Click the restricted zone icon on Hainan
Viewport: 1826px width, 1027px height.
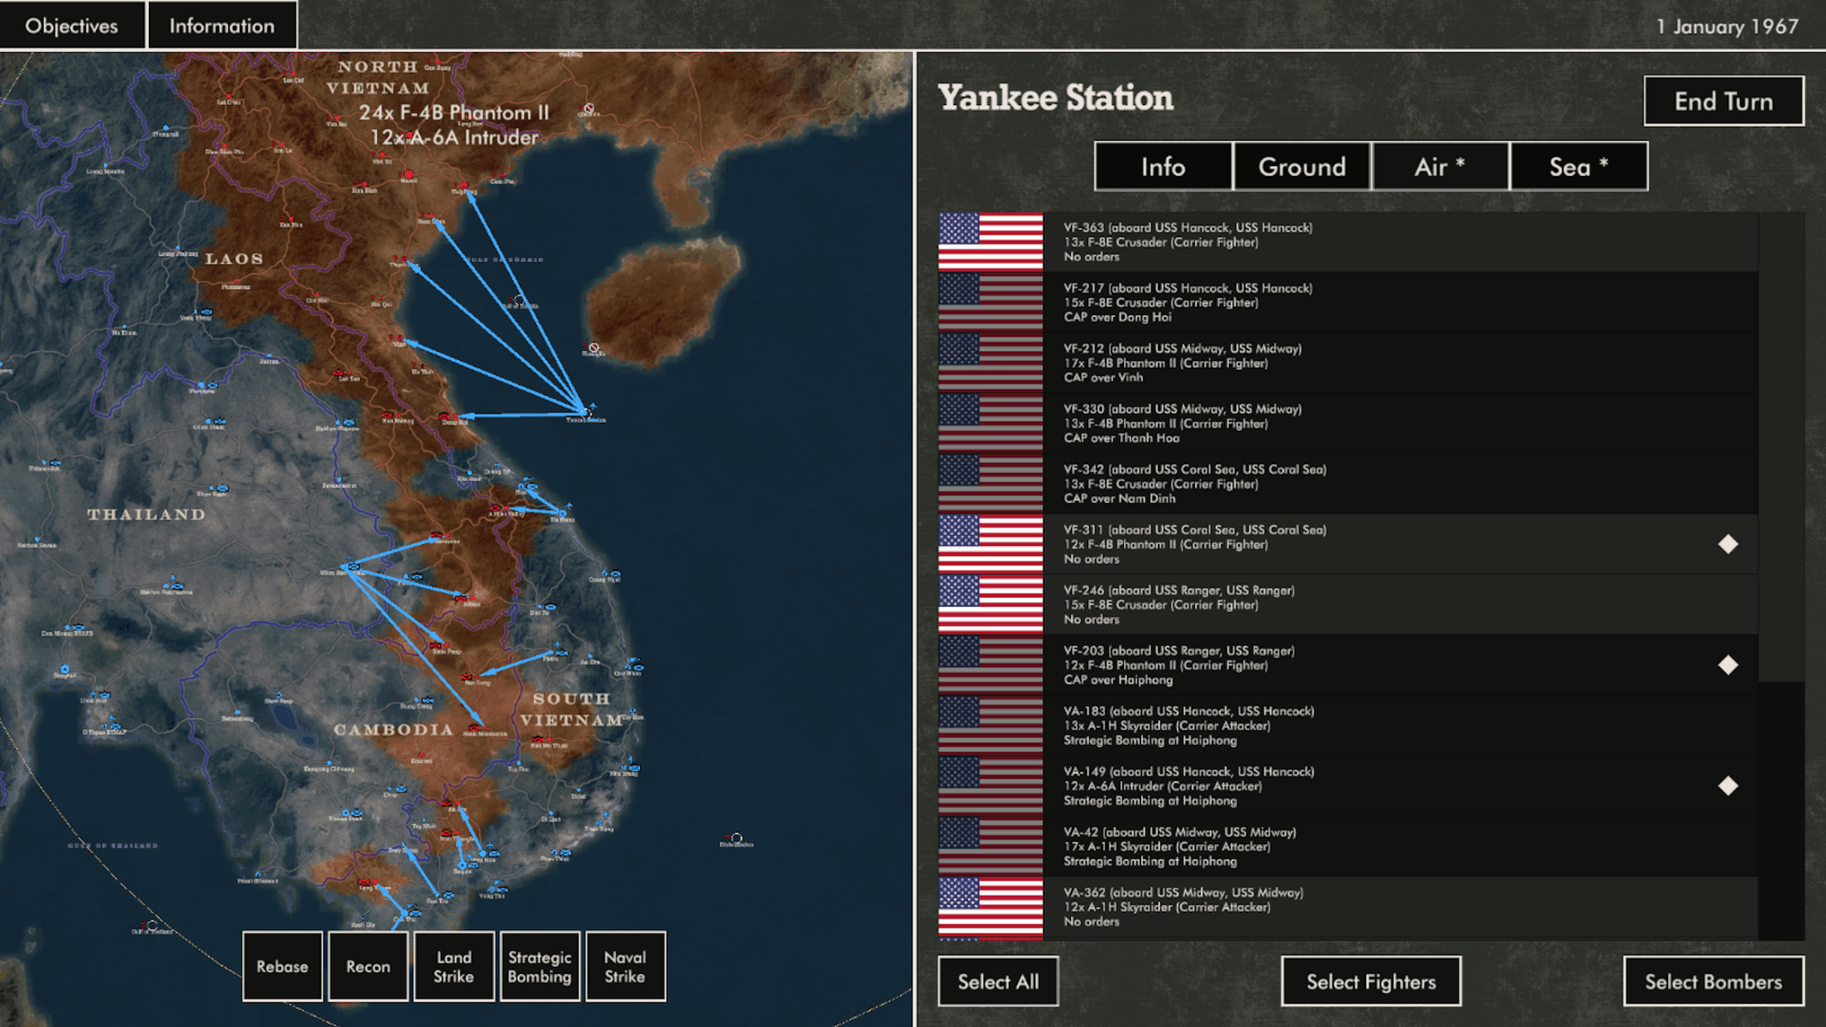coord(593,348)
